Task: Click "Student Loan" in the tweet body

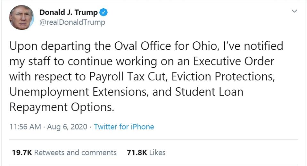Action: click(209, 92)
